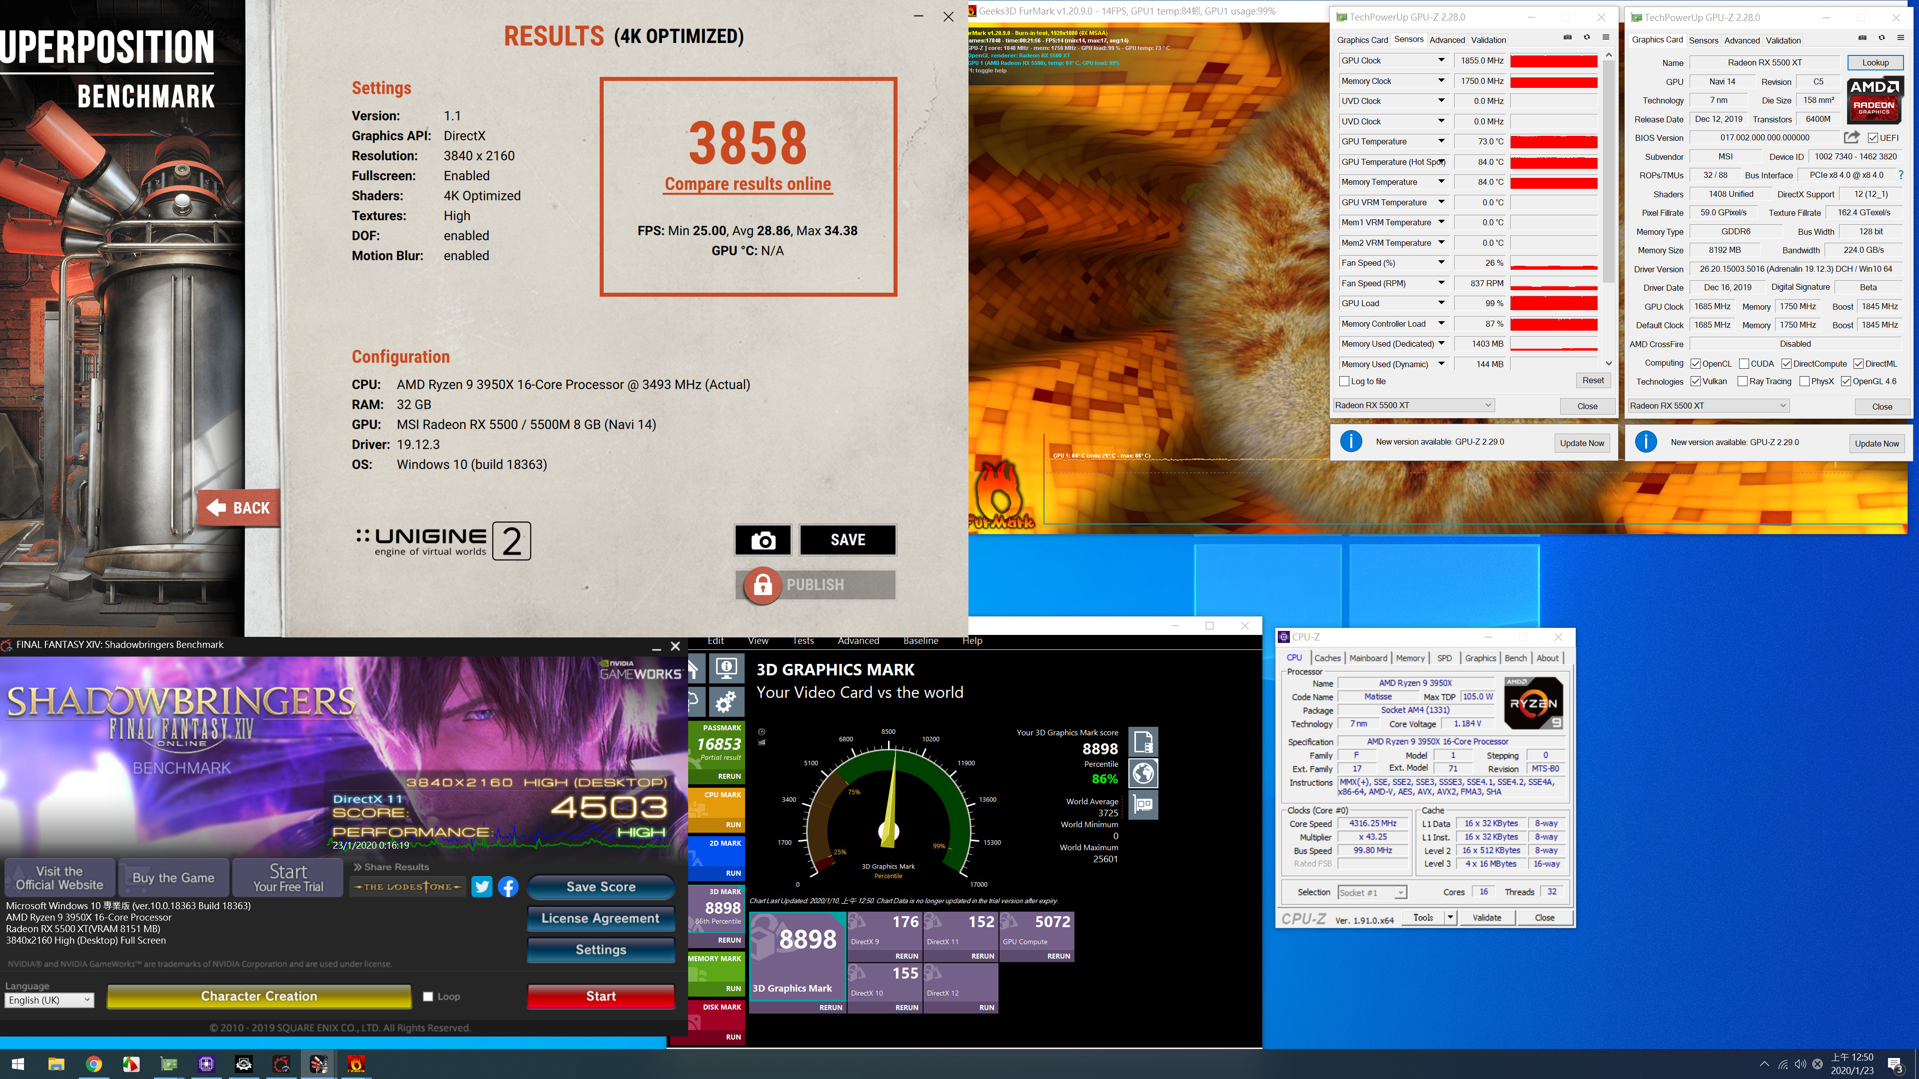Open PassMark settings gears icon

726,701
